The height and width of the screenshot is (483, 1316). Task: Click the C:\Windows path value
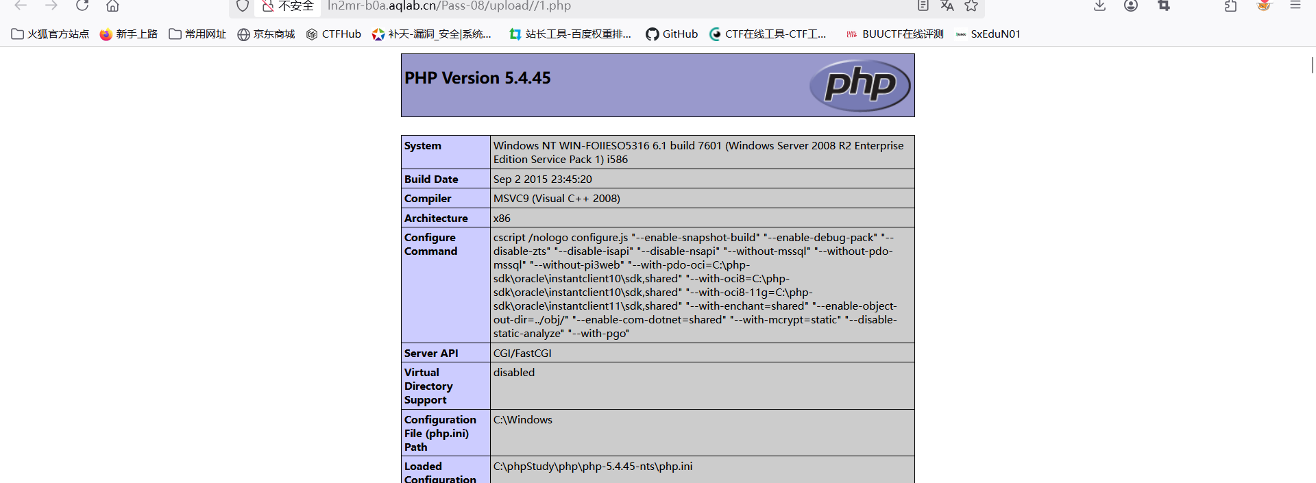tap(523, 420)
